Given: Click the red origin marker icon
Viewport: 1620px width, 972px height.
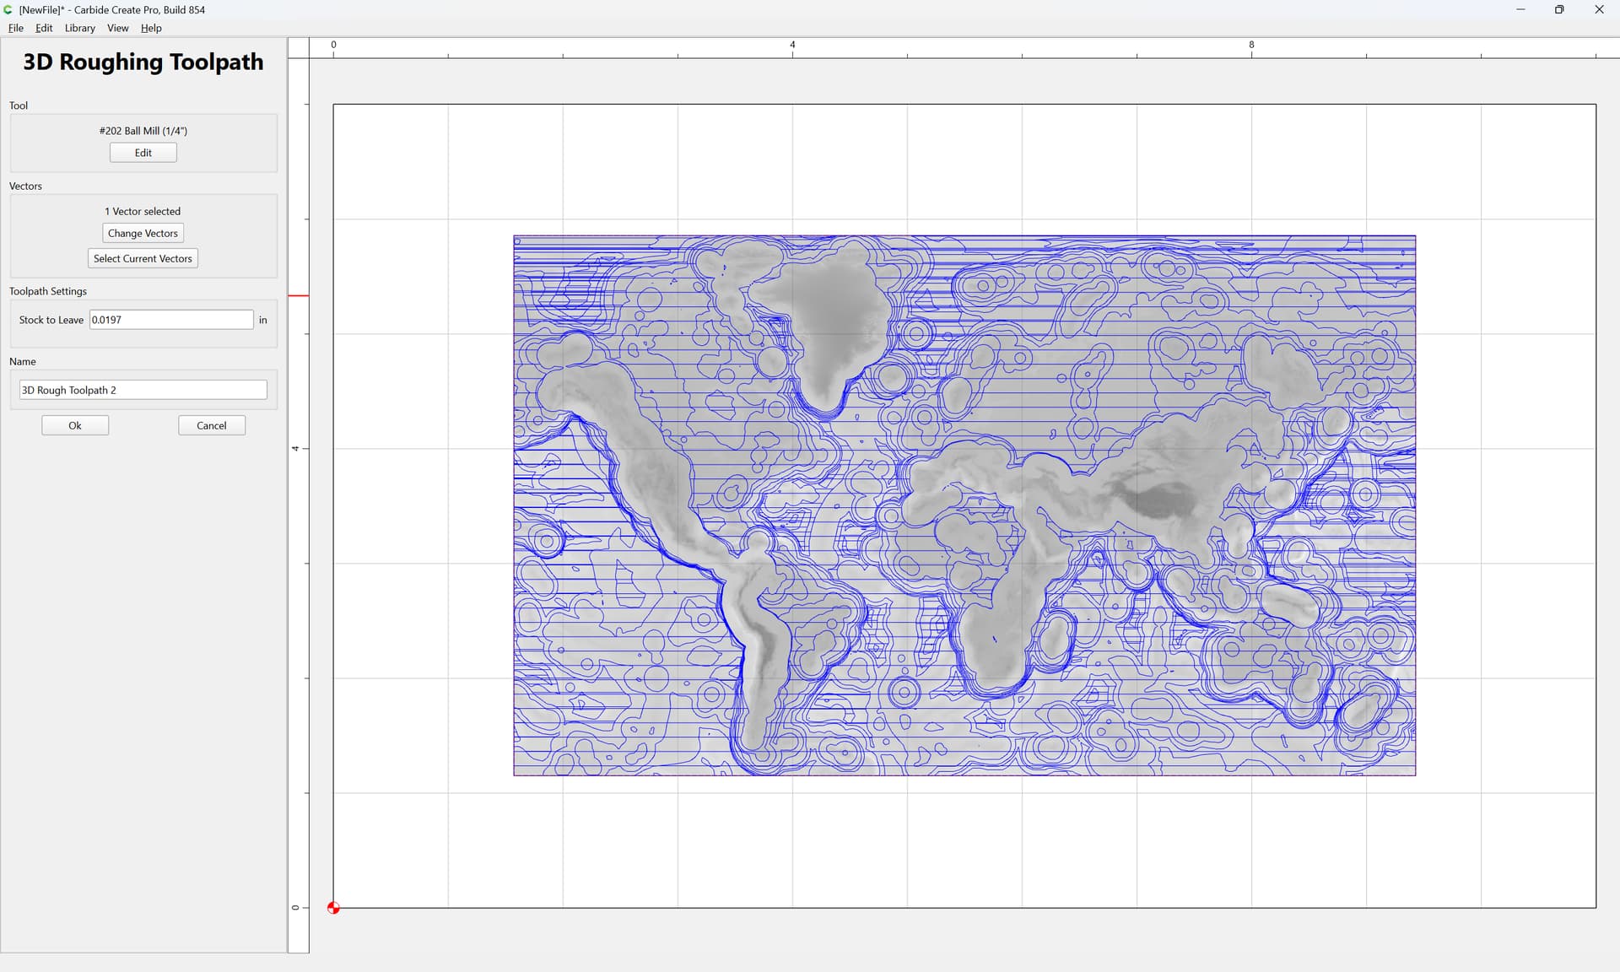Looking at the screenshot, I should [333, 908].
